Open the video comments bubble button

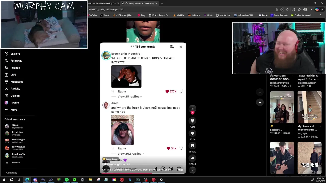point(192,133)
